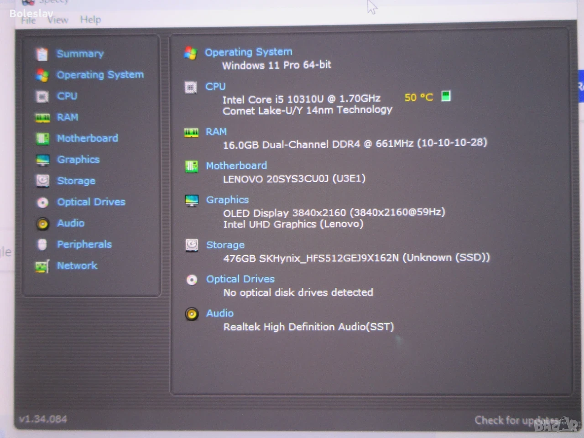This screenshot has height=438, width=584.
Task: Select the OLED Display 3840x2160 line
Action: pyautogui.click(x=334, y=213)
